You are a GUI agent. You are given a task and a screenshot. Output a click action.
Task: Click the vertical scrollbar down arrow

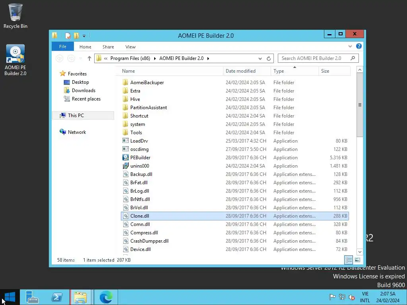pos(360,252)
